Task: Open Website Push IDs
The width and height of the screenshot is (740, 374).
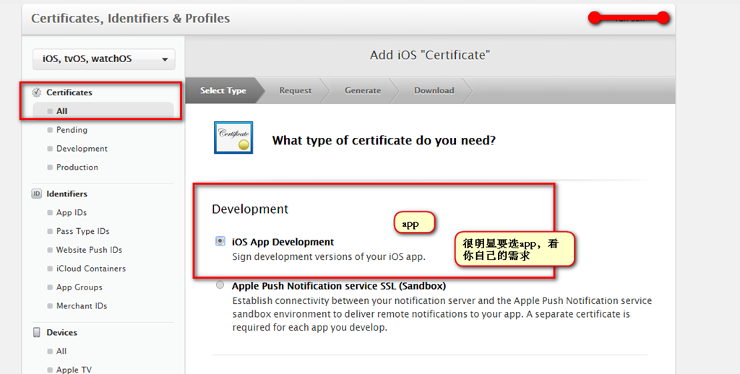Action: [89, 250]
